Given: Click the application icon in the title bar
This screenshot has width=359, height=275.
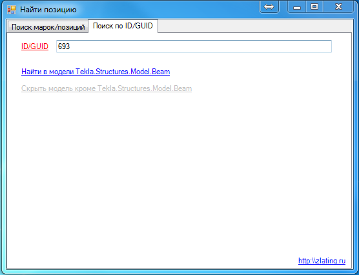Looking at the screenshot, I should [x=12, y=10].
